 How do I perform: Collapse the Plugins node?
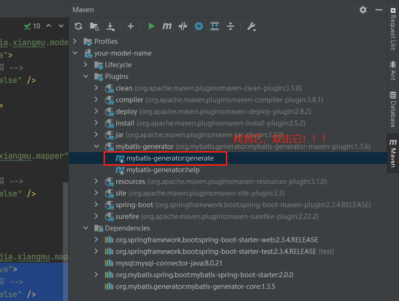pyautogui.click(x=86, y=76)
